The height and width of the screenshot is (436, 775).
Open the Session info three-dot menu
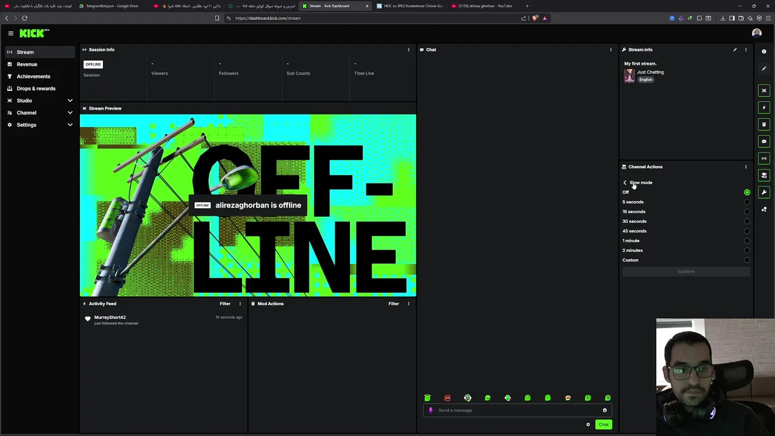[409, 50]
